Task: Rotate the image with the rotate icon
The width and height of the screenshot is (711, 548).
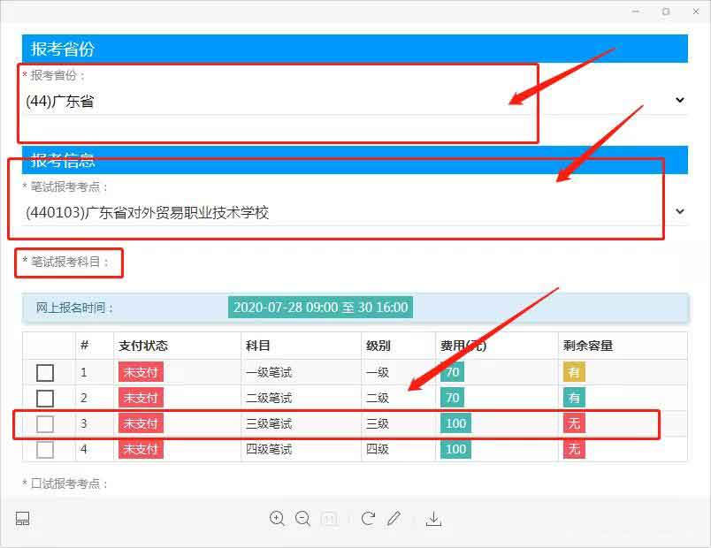Action: point(368,519)
